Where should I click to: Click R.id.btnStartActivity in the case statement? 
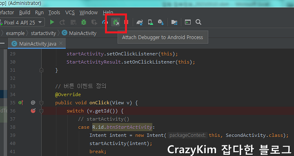122,127
